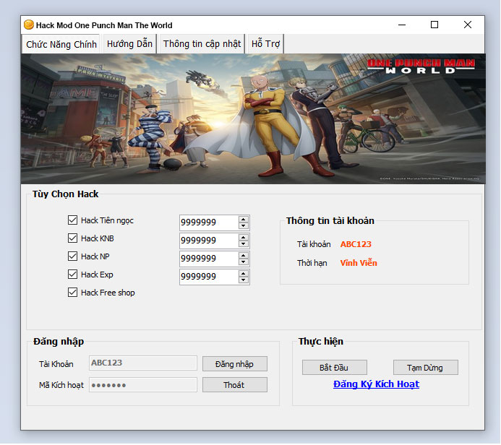Start the hack with Bắt Đầu
The height and width of the screenshot is (445, 501).
tap(334, 368)
